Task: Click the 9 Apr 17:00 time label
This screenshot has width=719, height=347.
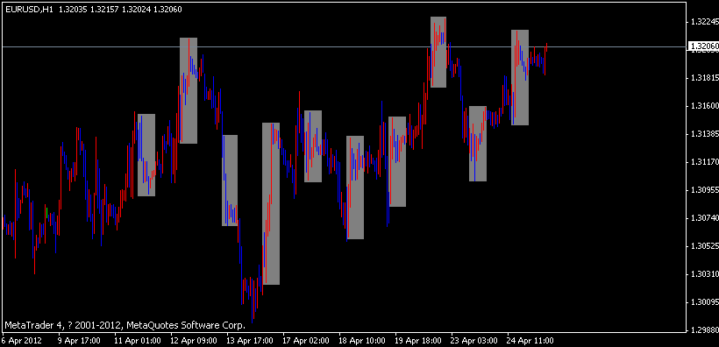Action: tap(79, 341)
